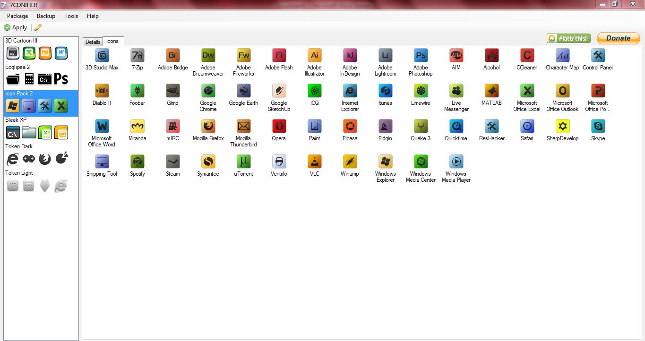Click the Skype icon

598,127
